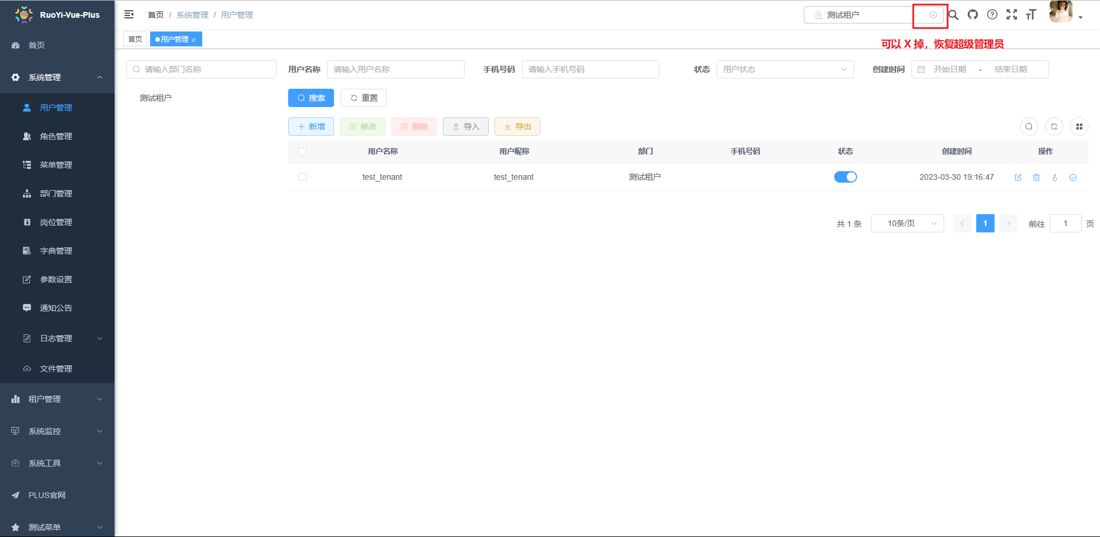Focus the 请输入用户名称 input
The image size is (1100, 537).
396,69
